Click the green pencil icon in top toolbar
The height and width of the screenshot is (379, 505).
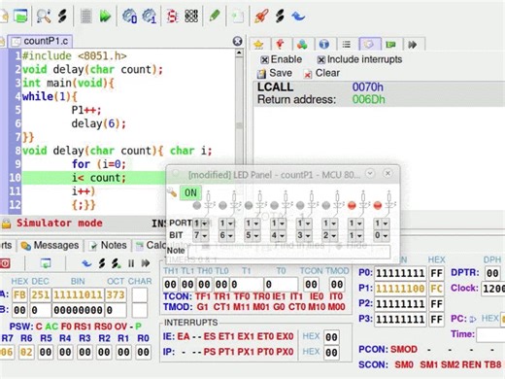[x=215, y=16]
